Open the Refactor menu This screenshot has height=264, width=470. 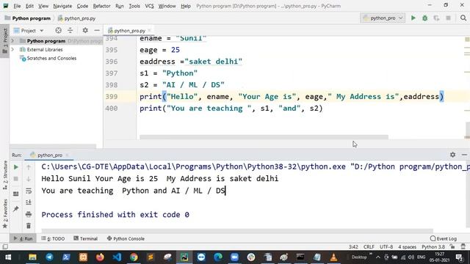tap(101, 6)
